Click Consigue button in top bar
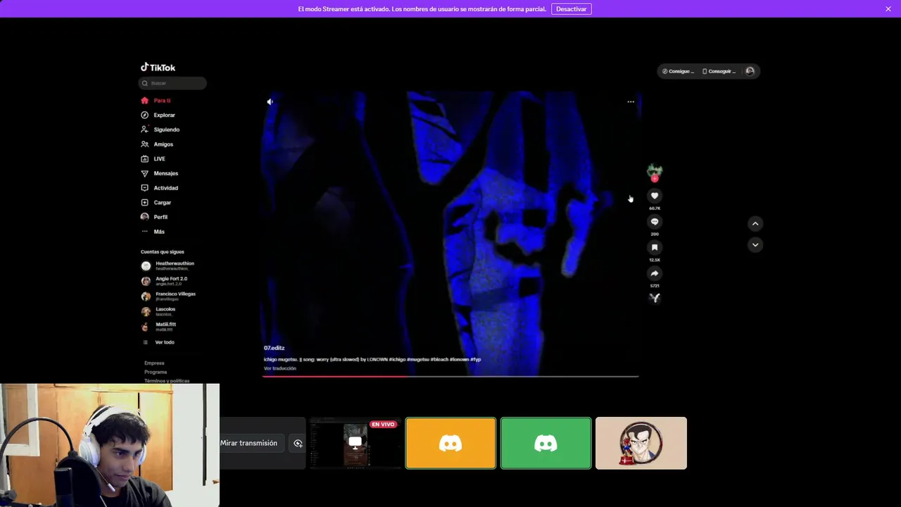 [678, 71]
